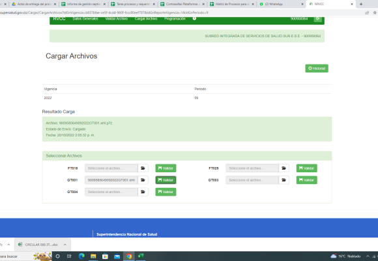Launch Microsoft Edge from the taskbar
The height and width of the screenshot is (261, 378).
click(81, 256)
